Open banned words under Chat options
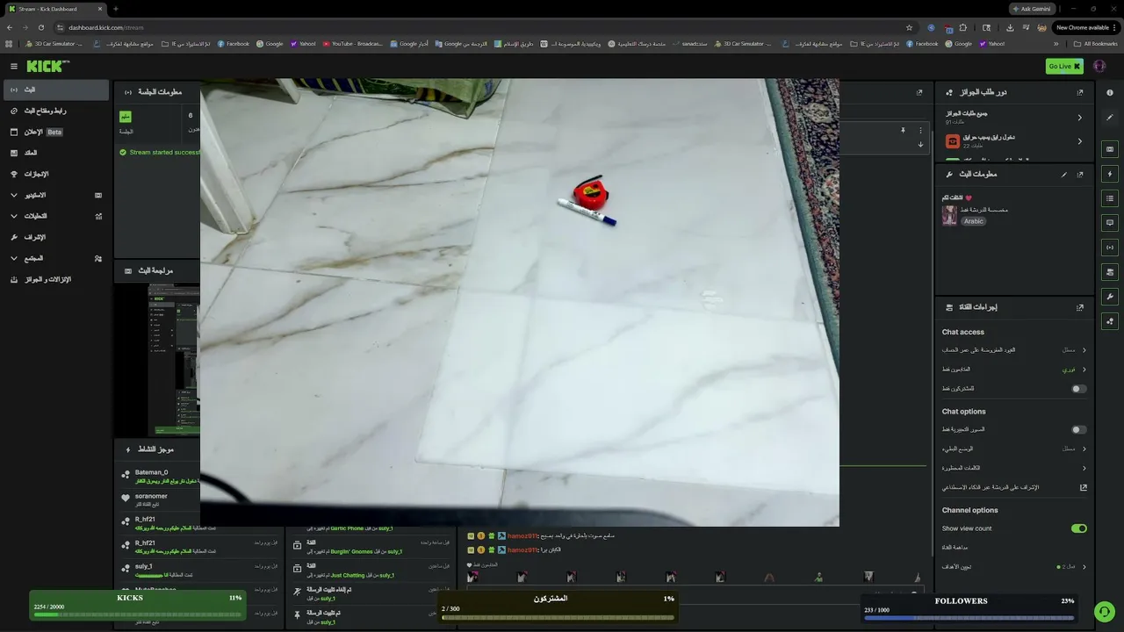This screenshot has height=632, width=1124. [x=1014, y=468]
